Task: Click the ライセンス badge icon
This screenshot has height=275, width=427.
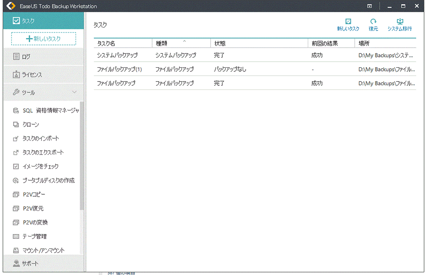Action: click(16, 75)
